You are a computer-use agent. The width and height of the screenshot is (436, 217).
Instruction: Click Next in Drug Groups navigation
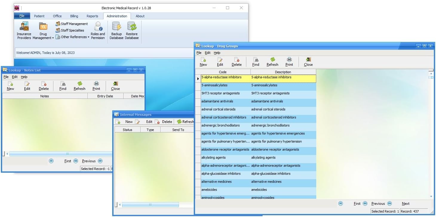click(406, 203)
